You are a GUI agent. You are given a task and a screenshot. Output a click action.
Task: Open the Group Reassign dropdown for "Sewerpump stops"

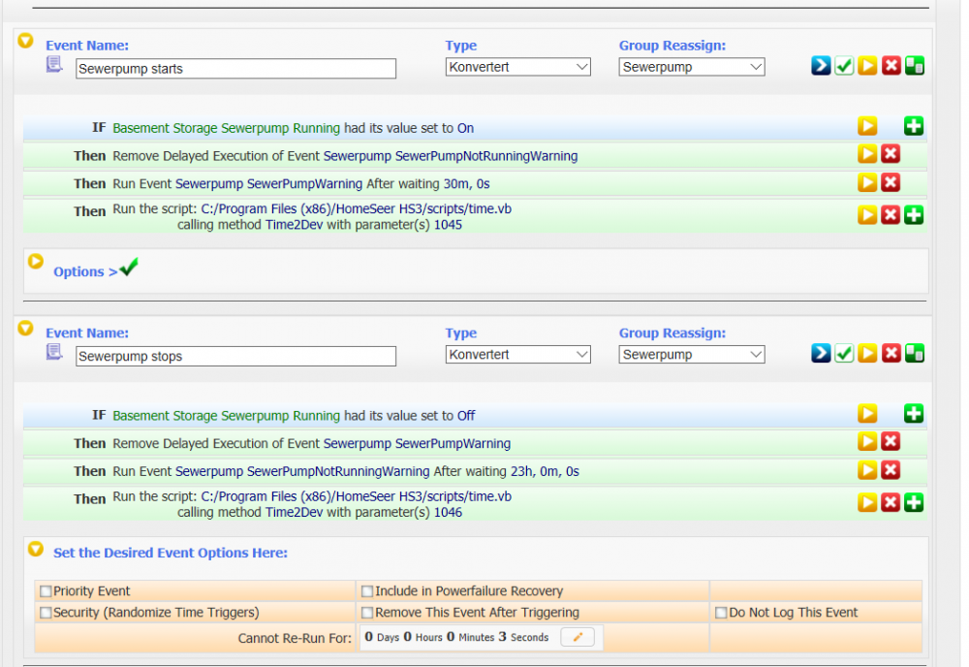[x=691, y=355]
